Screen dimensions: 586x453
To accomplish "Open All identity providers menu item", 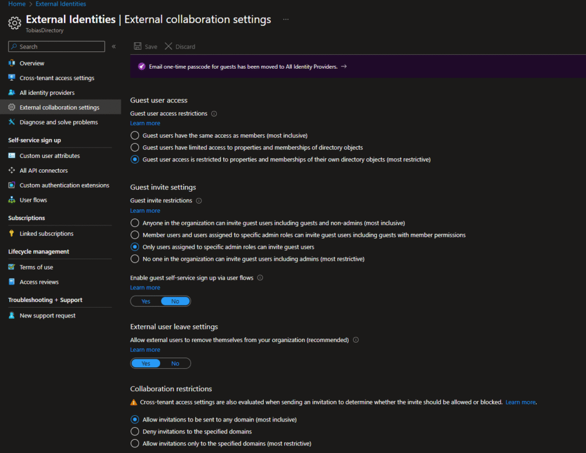I will pos(47,93).
